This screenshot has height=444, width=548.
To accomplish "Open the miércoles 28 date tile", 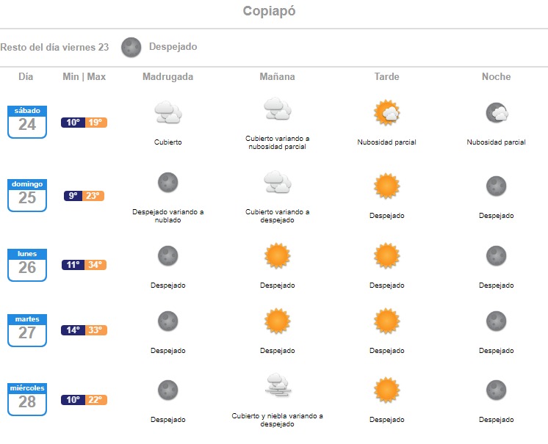I will point(27,399).
